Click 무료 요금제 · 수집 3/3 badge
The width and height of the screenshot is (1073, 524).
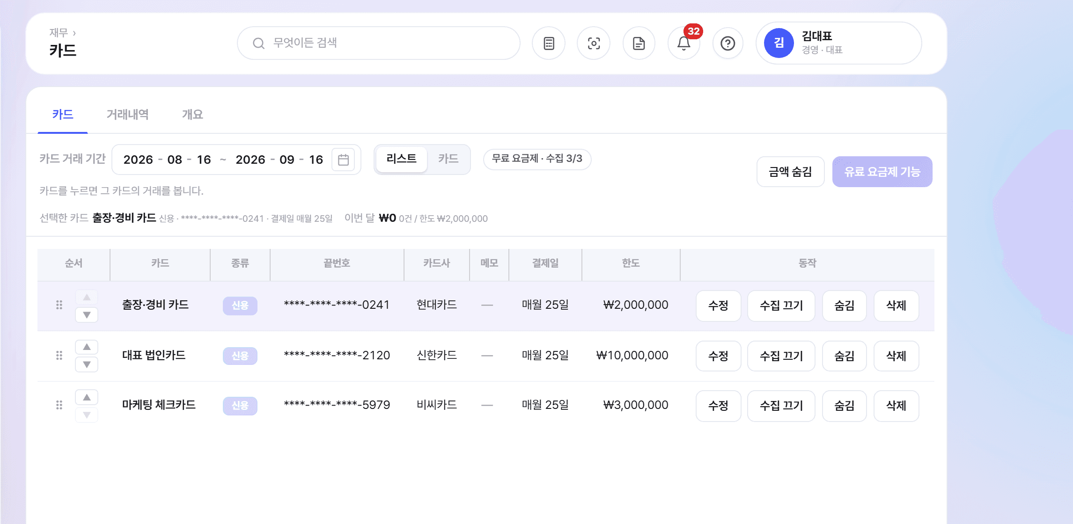[x=537, y=159]
